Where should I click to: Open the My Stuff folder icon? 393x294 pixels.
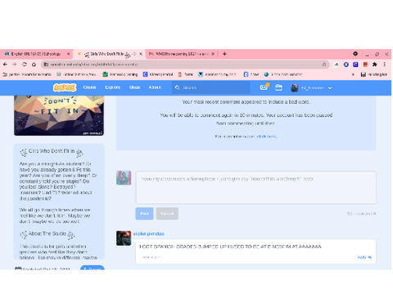(278, 87)
